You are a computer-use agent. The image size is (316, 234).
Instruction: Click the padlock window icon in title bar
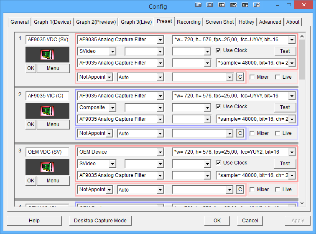257,5
